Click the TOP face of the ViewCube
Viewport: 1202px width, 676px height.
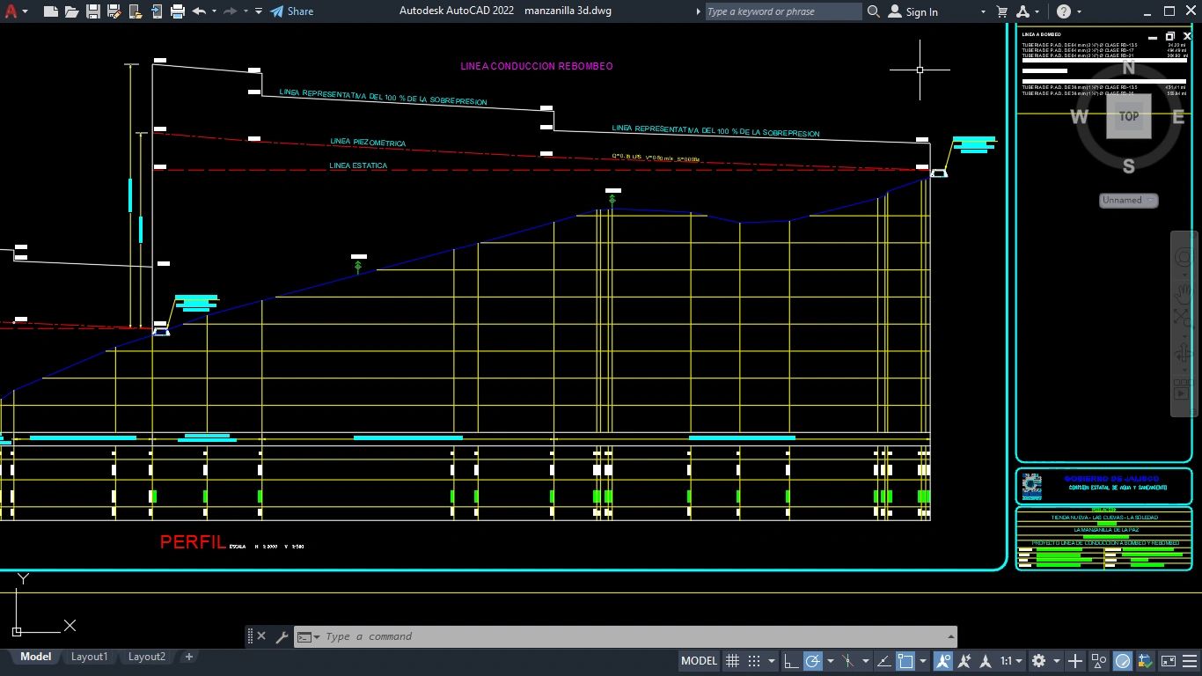pyautogui.click(x=1128, y=116)
